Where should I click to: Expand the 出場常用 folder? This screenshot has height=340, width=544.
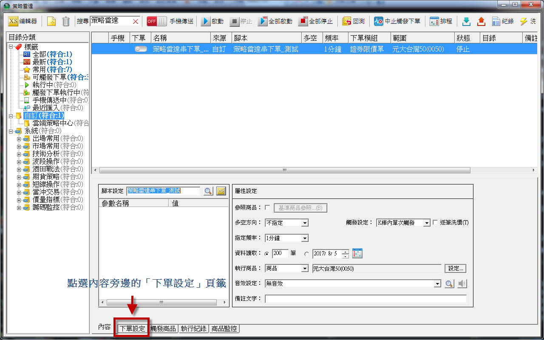click(x=19, y=139)
